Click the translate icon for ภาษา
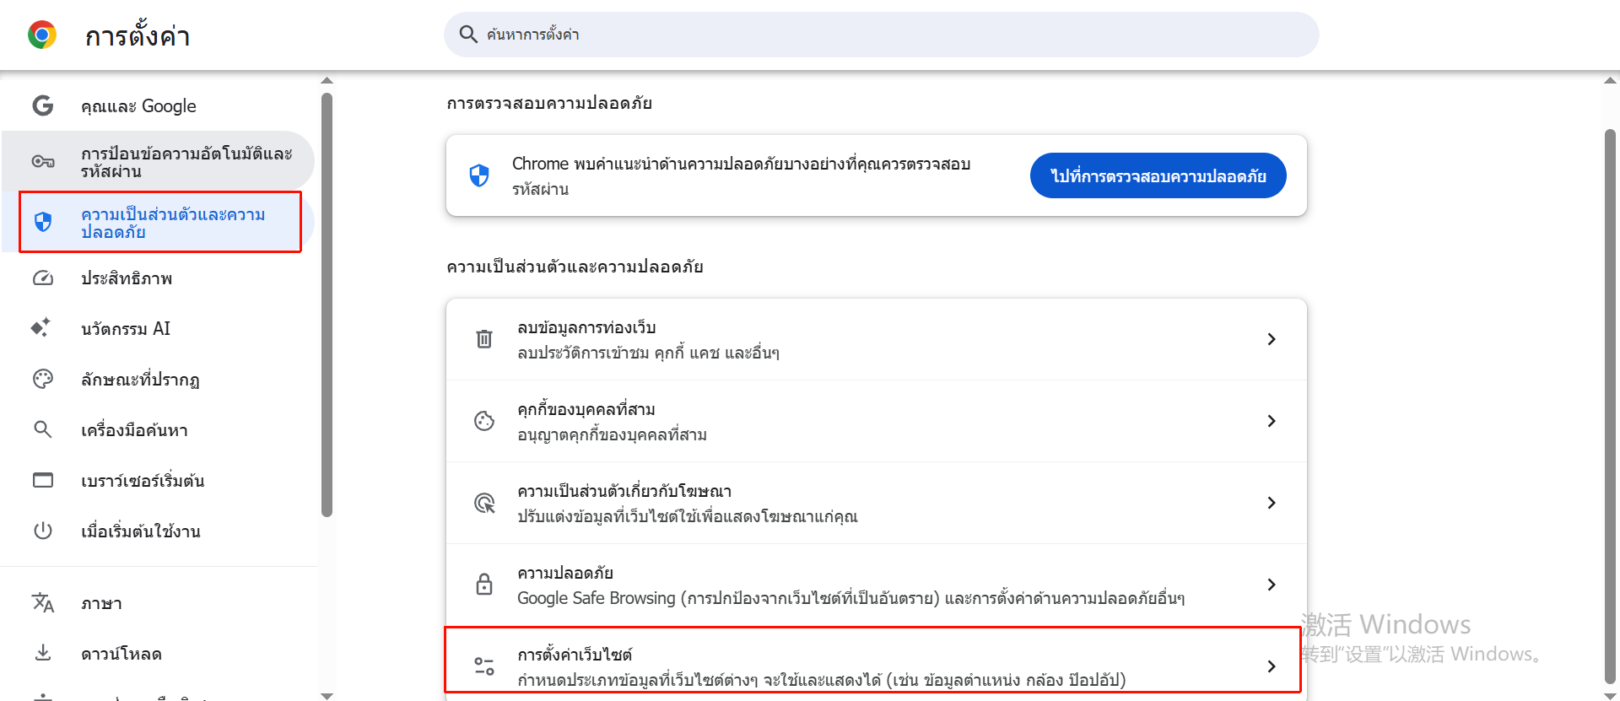Viewport: 1620px width, 701px height. 43,602
